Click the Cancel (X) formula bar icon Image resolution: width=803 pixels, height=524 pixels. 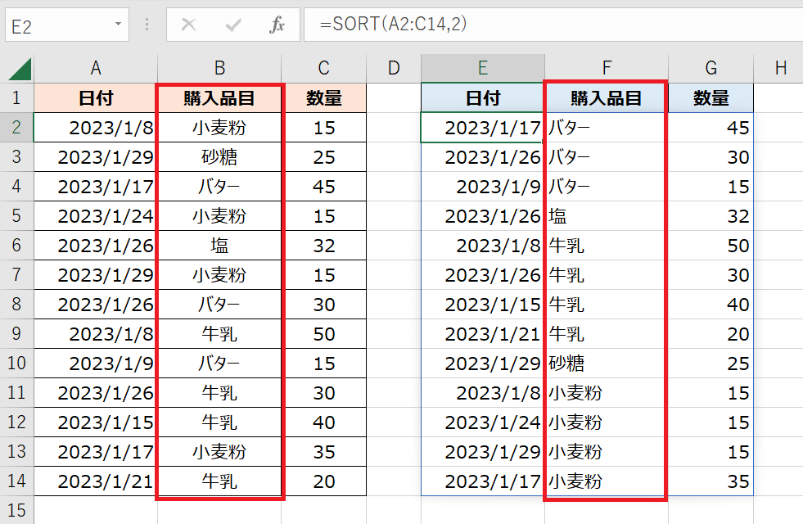pyautogui.click(x=189, y=25)
